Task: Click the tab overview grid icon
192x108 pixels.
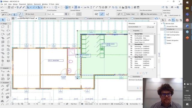Action: pyautogui.click(x=13, y=18)
